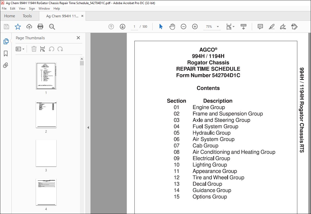Image resolution: width=311 pixels, height=214 pixels.
Task: Open the View menu
Action: [22, 9]
